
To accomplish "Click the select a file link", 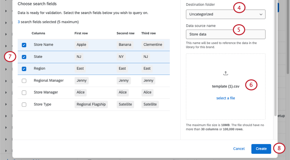I will tap(226, 98).
